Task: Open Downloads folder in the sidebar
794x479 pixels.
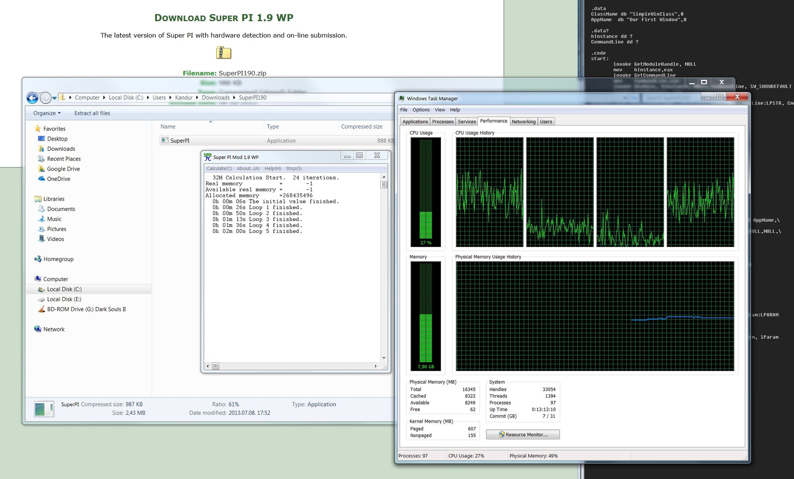Action: pyautogui.click(x=61, y=149)
